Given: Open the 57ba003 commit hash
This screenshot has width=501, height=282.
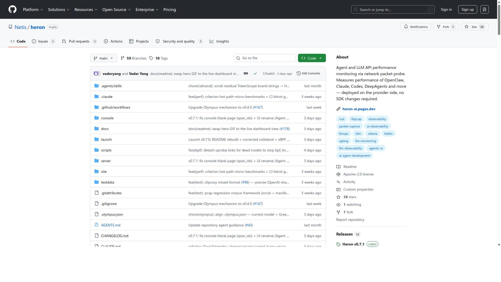Looking at the screenshot, I should 269,74.
